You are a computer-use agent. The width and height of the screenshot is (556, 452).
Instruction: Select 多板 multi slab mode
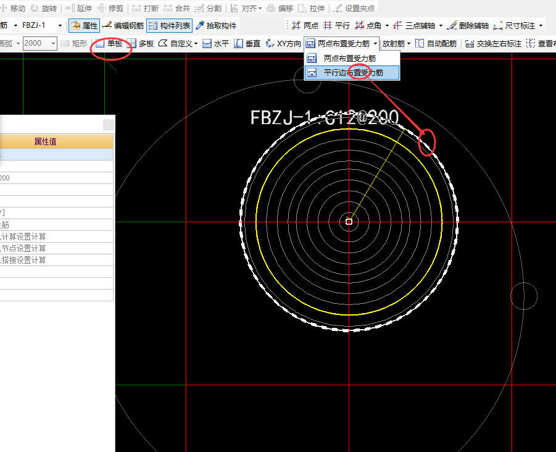[141, 43]
